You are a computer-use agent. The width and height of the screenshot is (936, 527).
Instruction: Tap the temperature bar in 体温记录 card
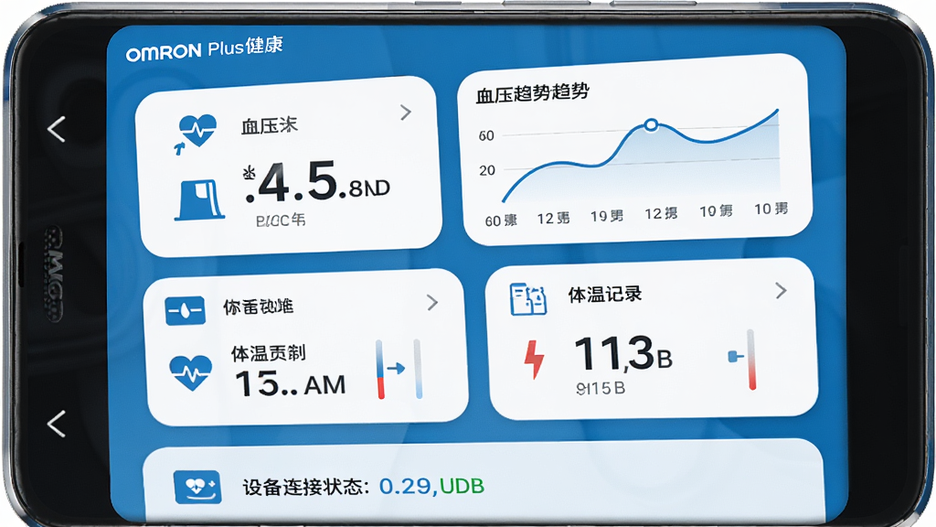tap(751, 360)
